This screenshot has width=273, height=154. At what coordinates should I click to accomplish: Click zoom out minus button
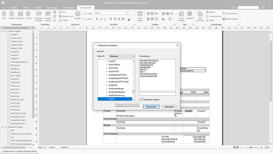coord(241,147)
